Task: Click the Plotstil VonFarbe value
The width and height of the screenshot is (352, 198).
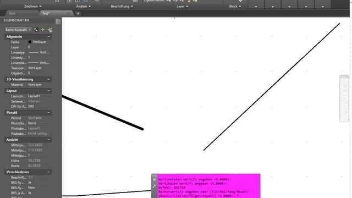Action: point(35,118)
